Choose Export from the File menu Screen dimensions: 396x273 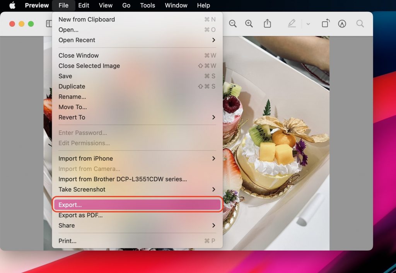coord(137,205)
